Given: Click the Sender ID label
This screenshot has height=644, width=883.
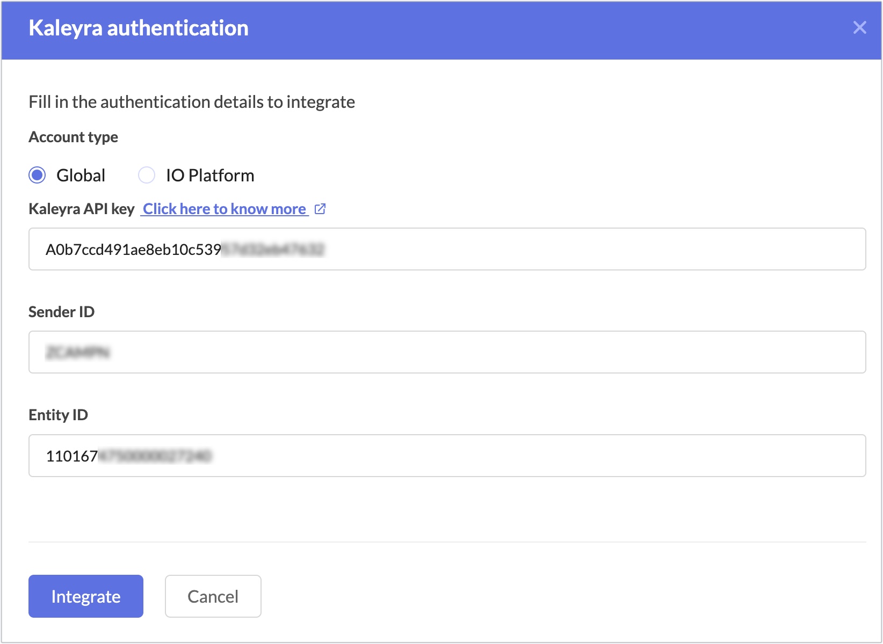Looking at the screenshot, I should (61, 312).
